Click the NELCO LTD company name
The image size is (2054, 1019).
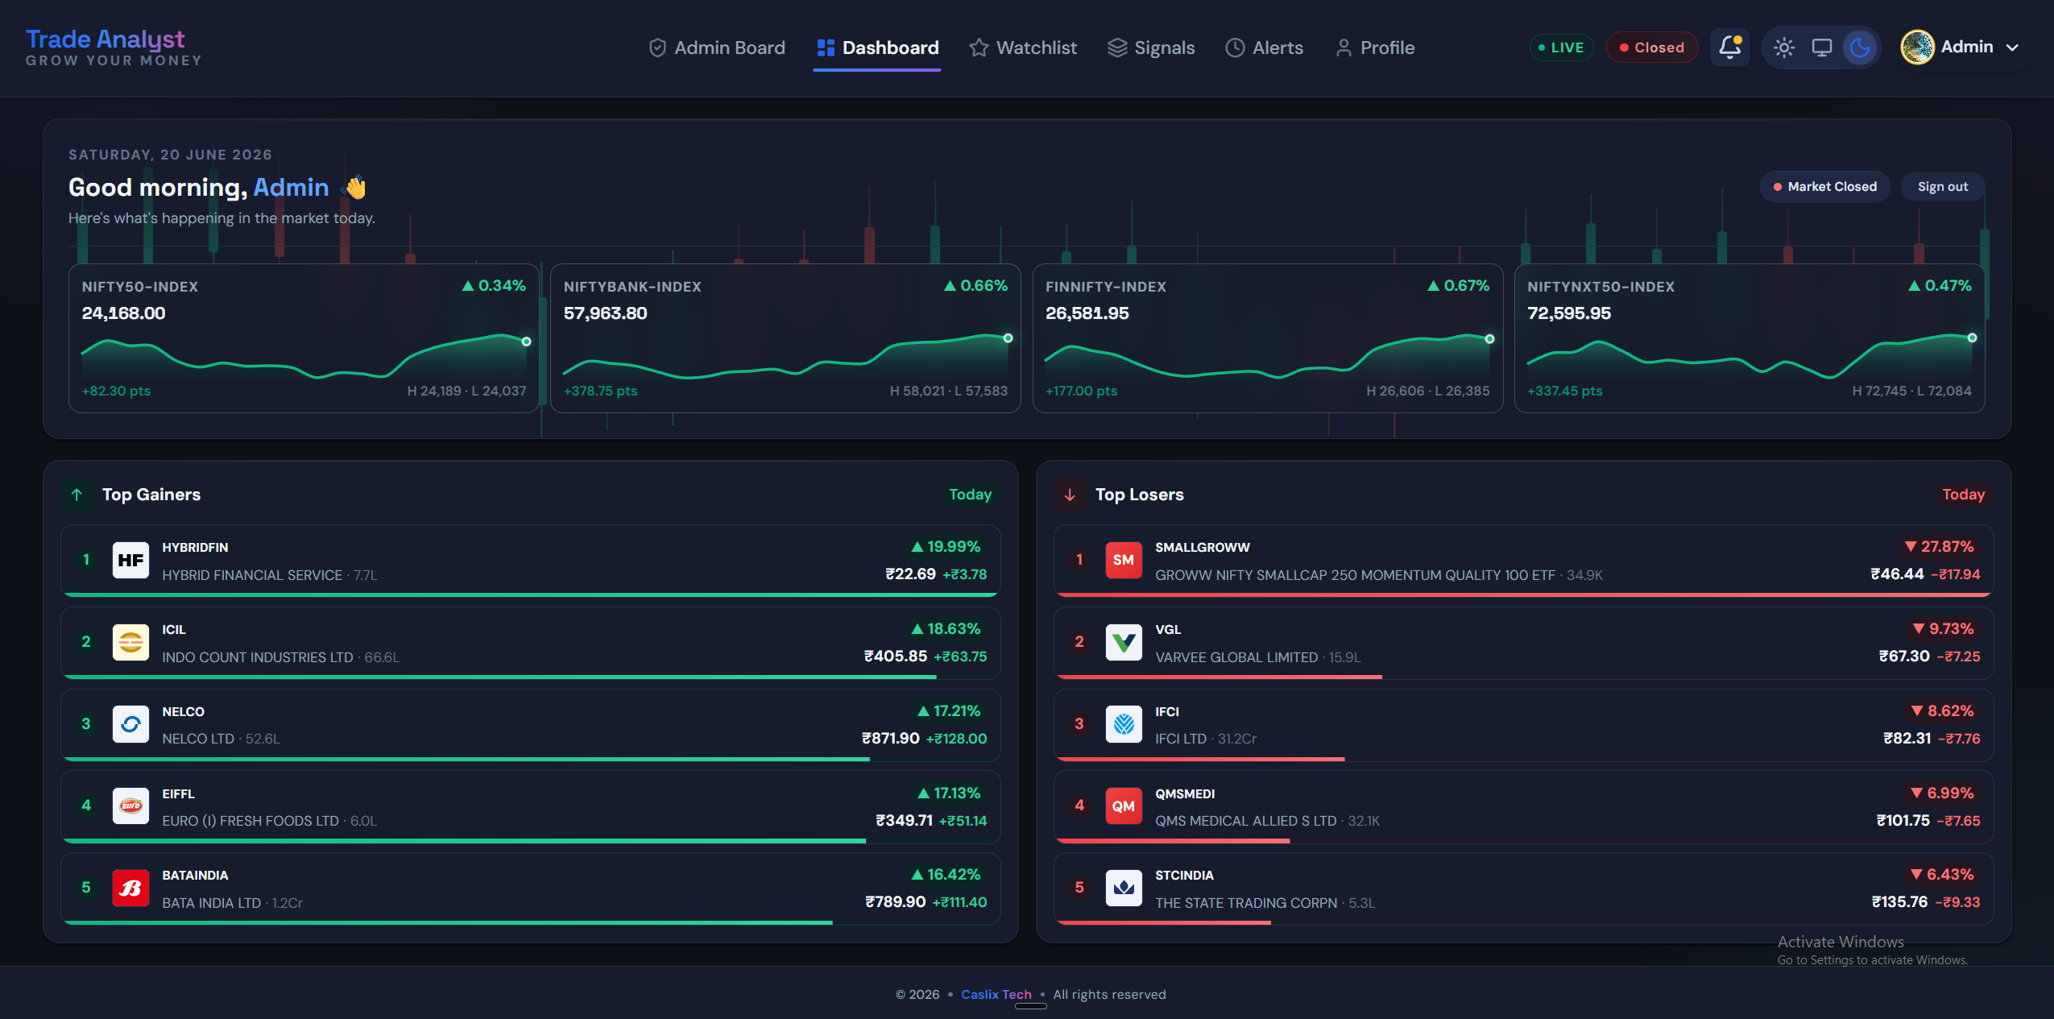pos(198,739)
